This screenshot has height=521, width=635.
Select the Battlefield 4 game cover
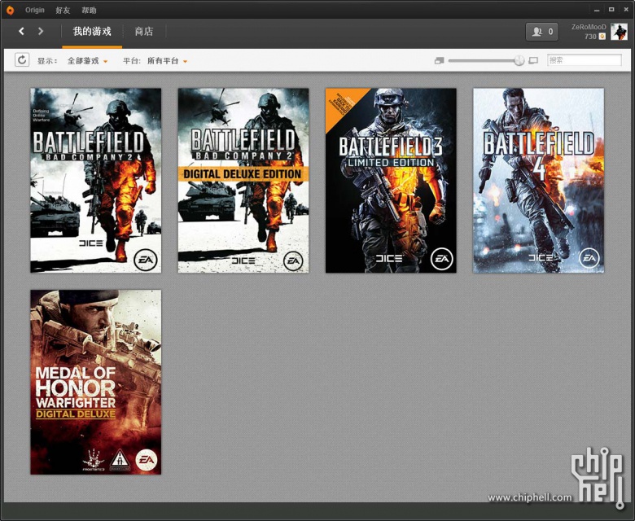point(539,181)
